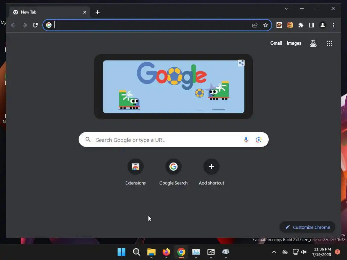Click the magnifier in the search box
The width and height of the screenshot is (347, 260).
pyautogui.click(x=88, y=139)
